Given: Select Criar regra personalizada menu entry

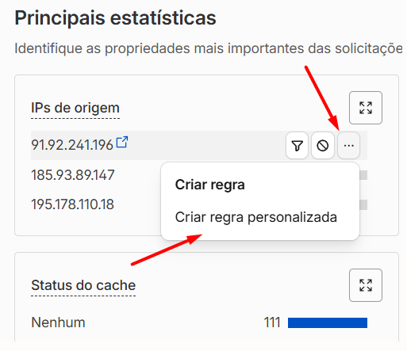Looking at the screenshot, I should [x=256, y=217].
